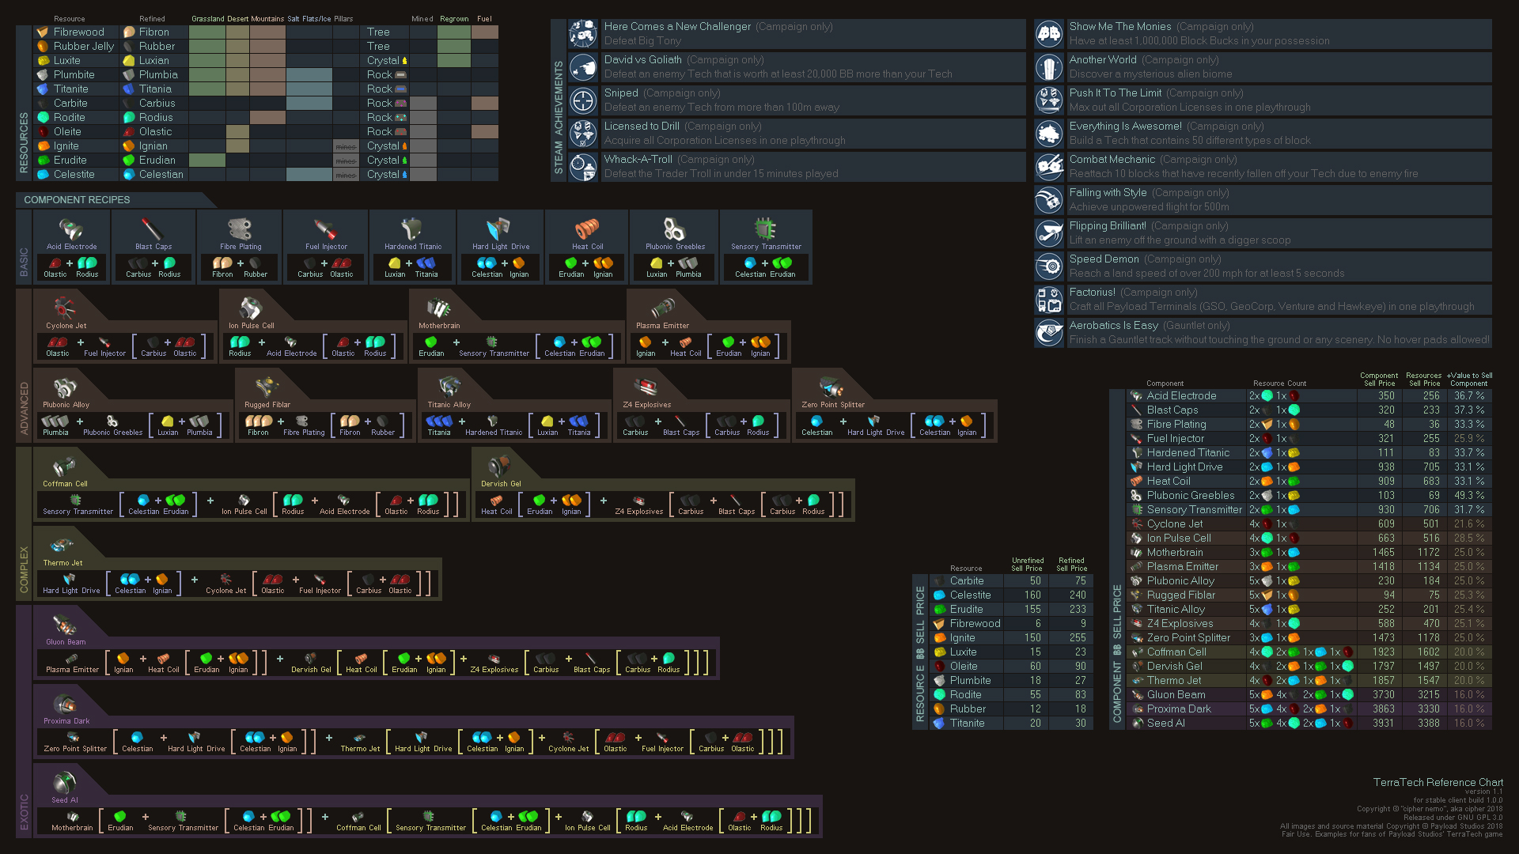Click Fibrewood's green Grassland biome cell
The width and height of the screenshot is (1519, 854).
[x=207, y=32]
